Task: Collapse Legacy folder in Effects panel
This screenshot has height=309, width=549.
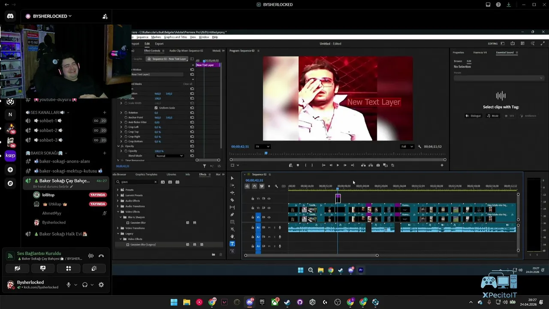Action: 118,233
